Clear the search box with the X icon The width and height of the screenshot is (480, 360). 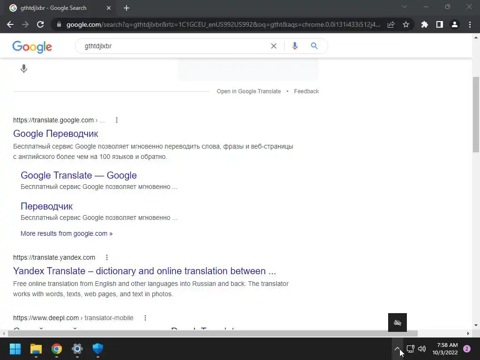(274, 46)
